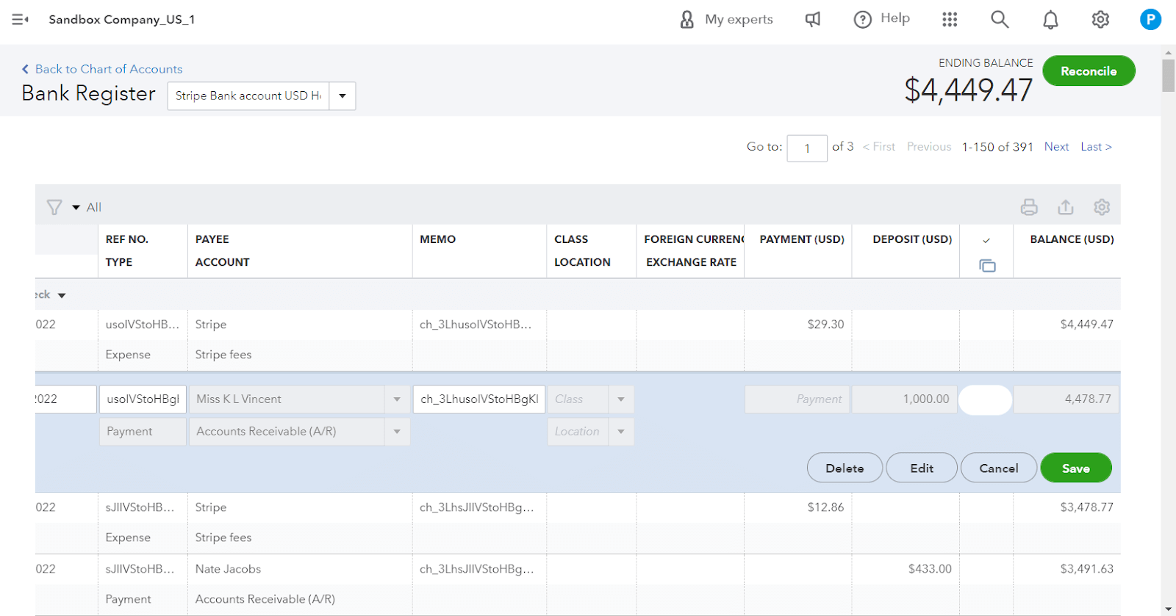Click the Memo input field
Screen dimensions: 1176x616
[x=479, y=399]
